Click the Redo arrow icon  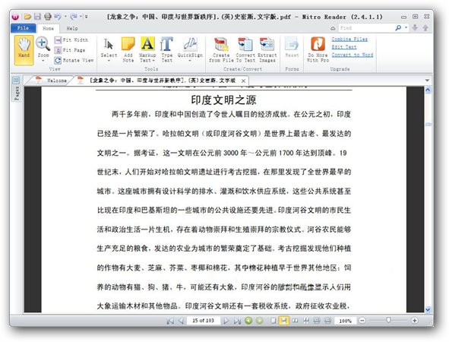(74, 17)
